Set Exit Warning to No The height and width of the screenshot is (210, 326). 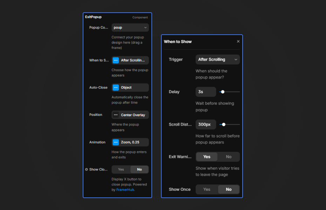[x=229, y=157]
